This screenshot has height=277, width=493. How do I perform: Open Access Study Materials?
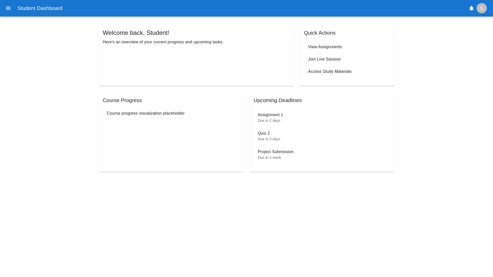(330, 72)
